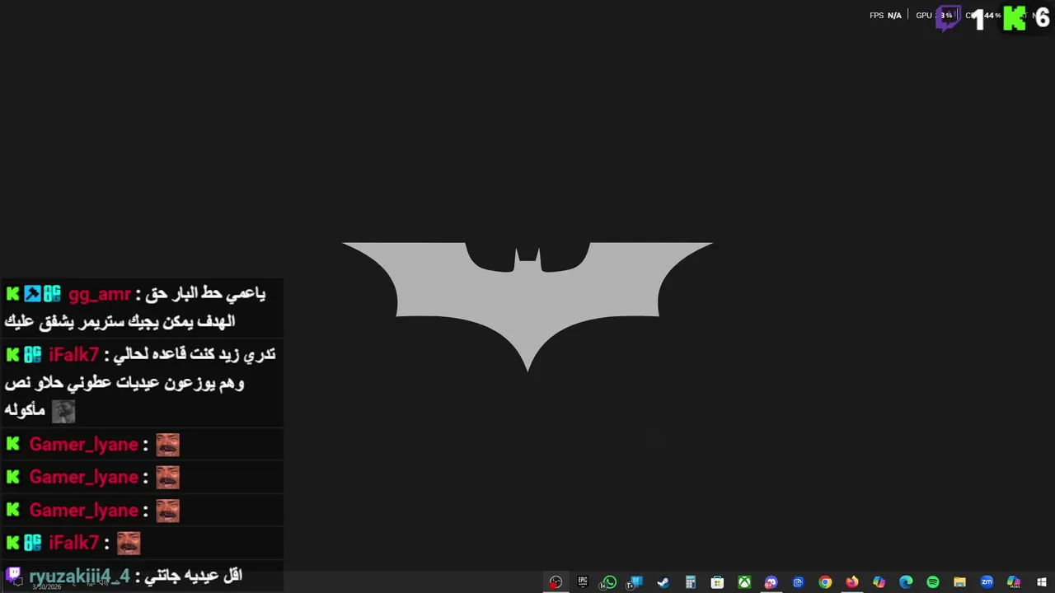Click the blue taskbar icon beside Steam
The width and height of the screenshot is (1055, 593).
pos(635,582)
